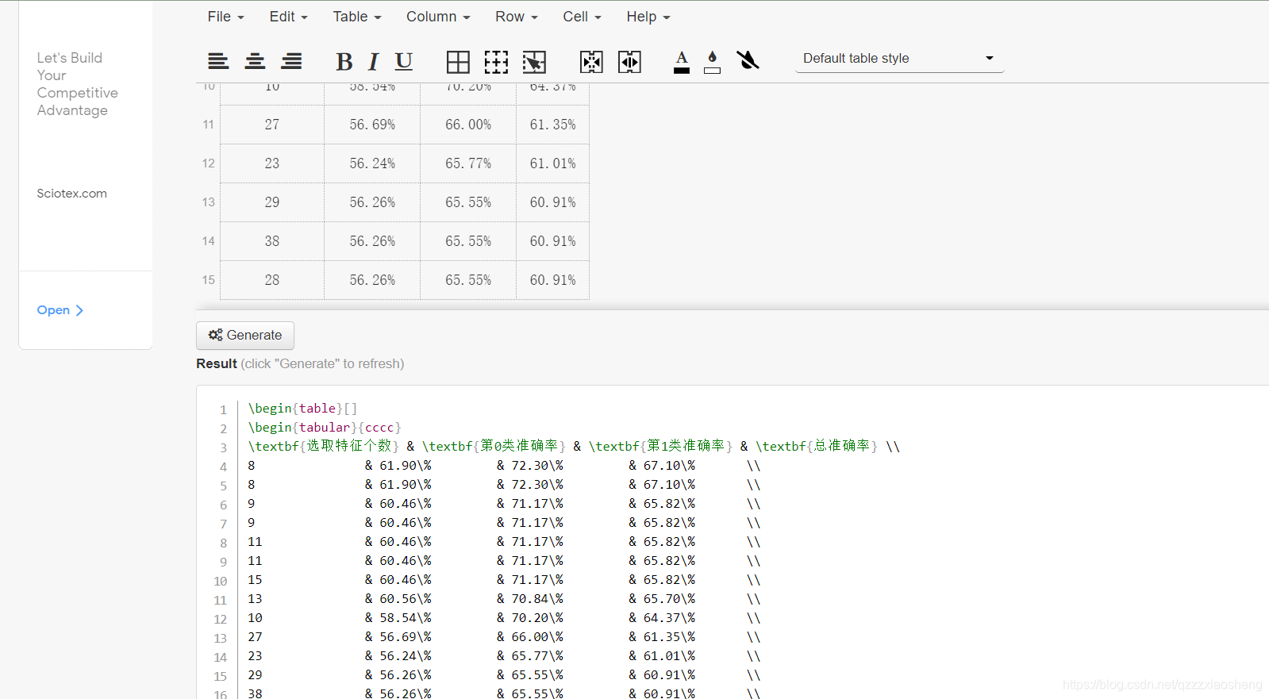Select row header 12
Image resolution: width=1269 pixels, height=699 pixels.
(208, 163)
